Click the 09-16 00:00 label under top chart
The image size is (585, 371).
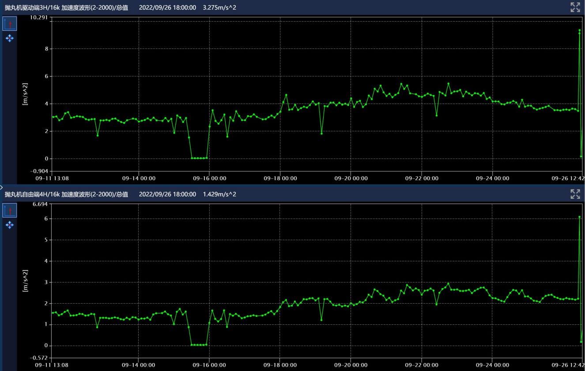coord(210,178)
